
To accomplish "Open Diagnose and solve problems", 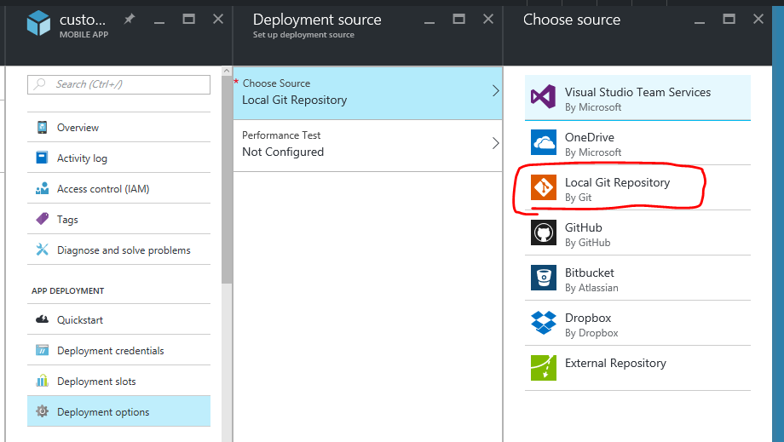I will pyautogui.click(x=118, y=250).
